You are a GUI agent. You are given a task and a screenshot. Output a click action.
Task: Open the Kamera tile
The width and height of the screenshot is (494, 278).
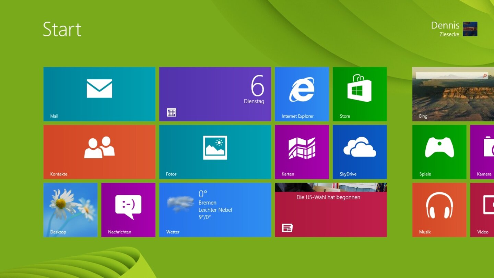pyautogui.click(x=482, y=152)
